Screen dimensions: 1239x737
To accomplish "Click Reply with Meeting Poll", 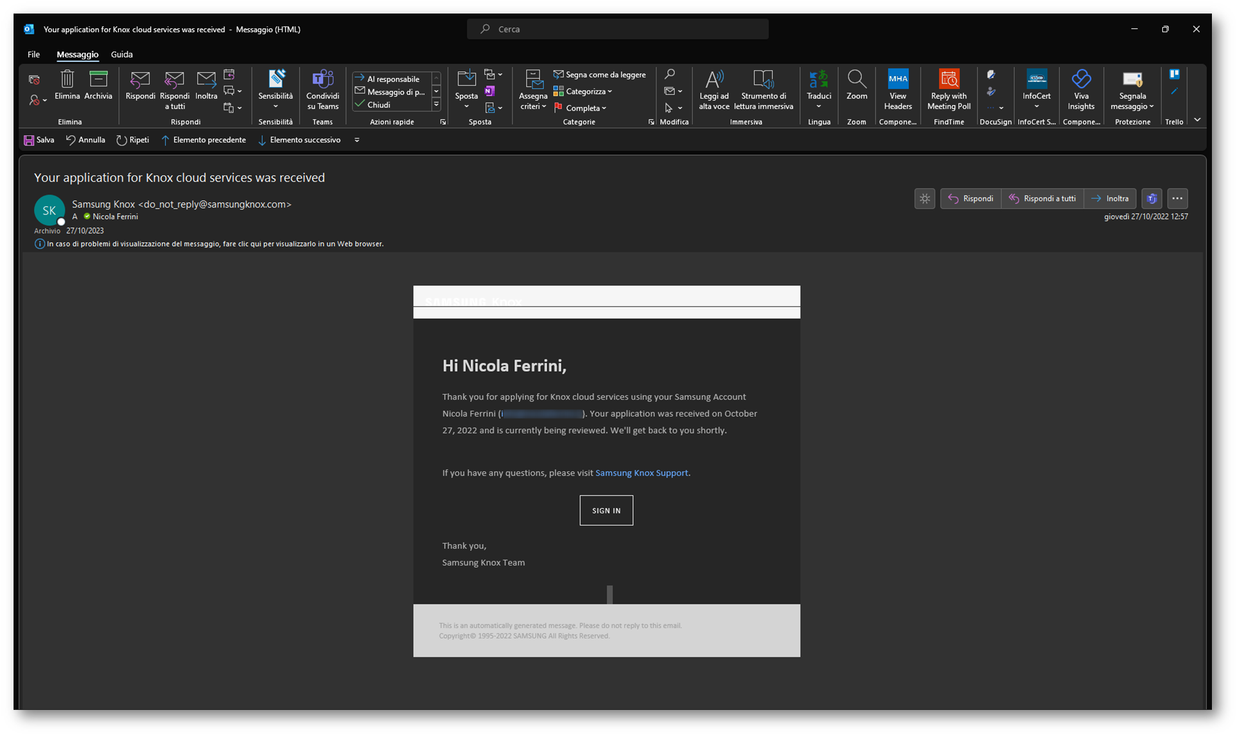I will [x=949, y=90].
